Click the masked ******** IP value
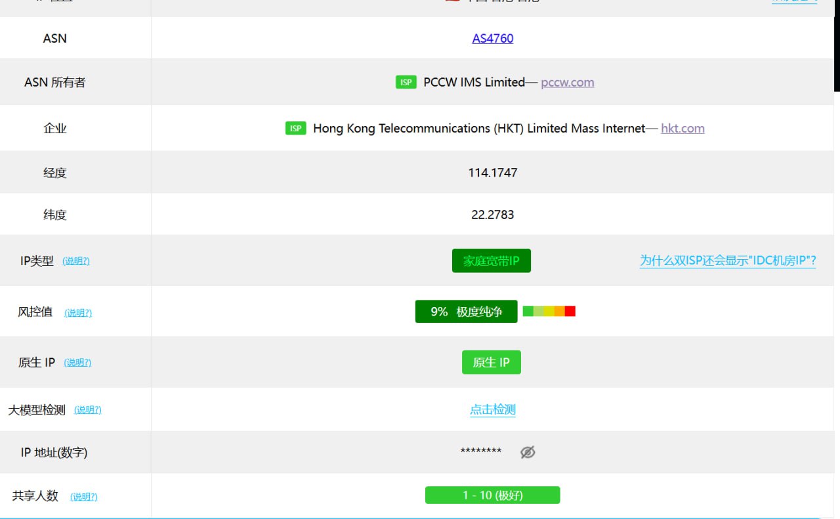840x519 pixels. point(481,451)
